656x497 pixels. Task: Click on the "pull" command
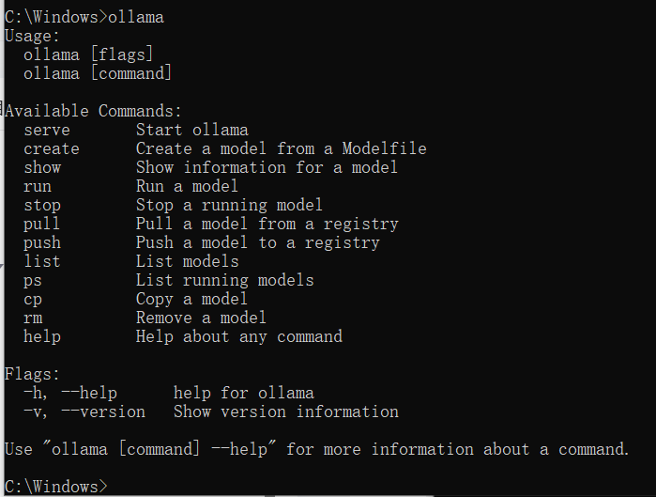point(42,224)
